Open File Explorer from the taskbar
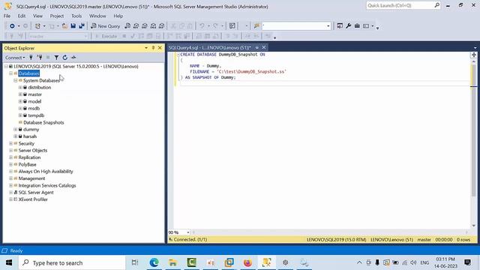 (x=172, y=262)
